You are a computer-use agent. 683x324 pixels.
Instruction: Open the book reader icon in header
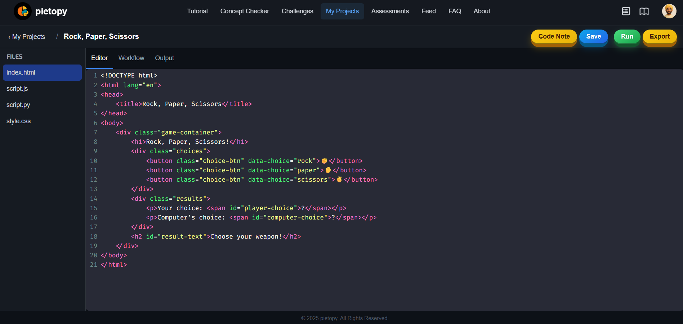644,11
